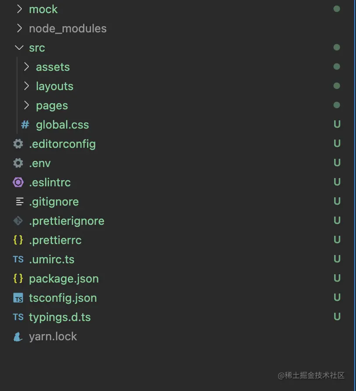This screenshot has width=356, height=391.
Task: Click the yarn.lock cat icon
Action: pyautogui.click(x=17, y=336)
